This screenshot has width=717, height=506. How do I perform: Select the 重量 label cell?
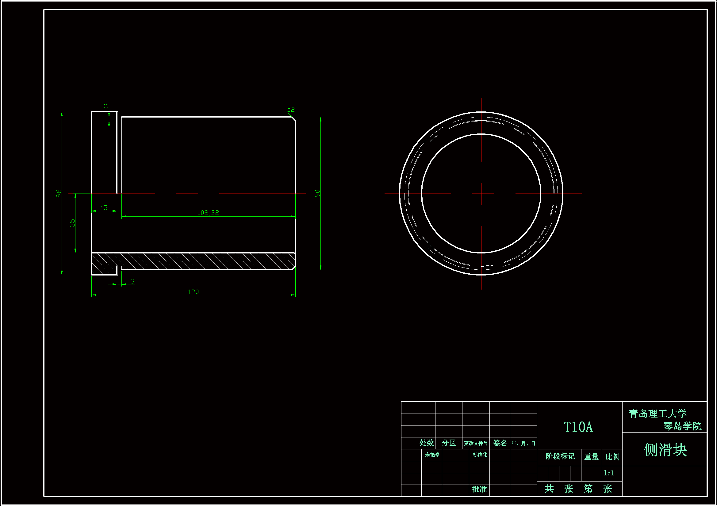click(x=592, y=457)
